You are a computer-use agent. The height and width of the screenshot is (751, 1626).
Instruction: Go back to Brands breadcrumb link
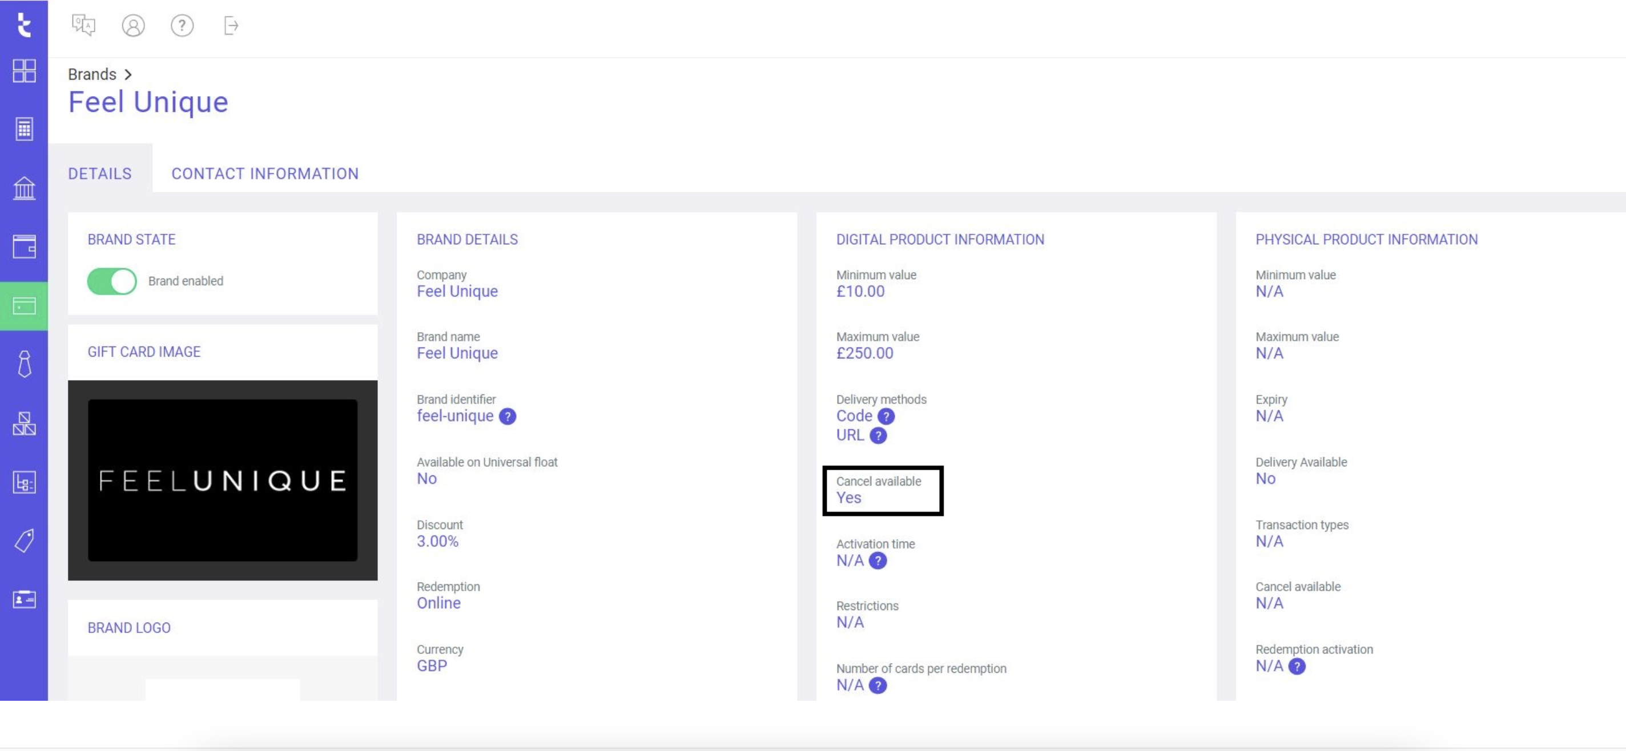pos(92,74)
